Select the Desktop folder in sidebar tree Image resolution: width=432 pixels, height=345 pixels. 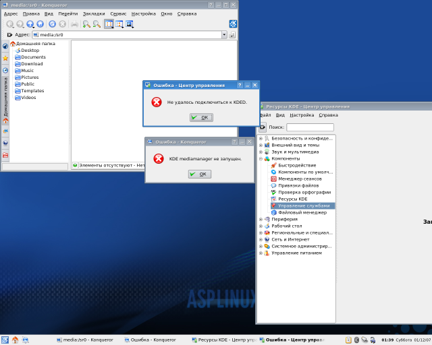[x=27, y=51]
